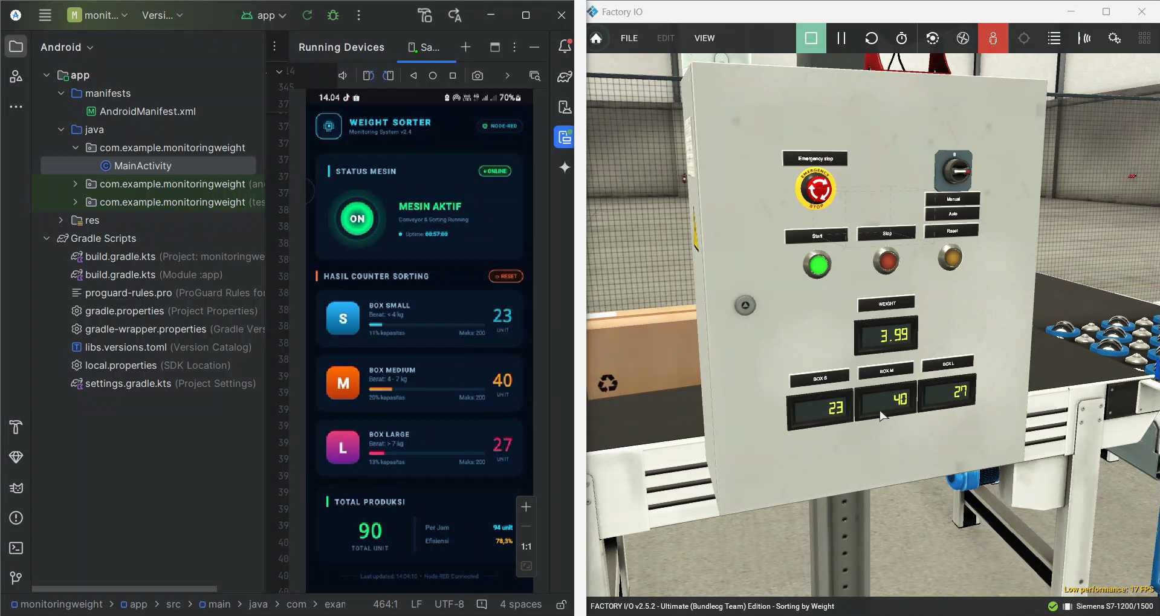Open more actions menu in Android Studio toolbar
The height and width of the screenshot is (616, 1160).
pyautogui.click(x=358, y=15)
